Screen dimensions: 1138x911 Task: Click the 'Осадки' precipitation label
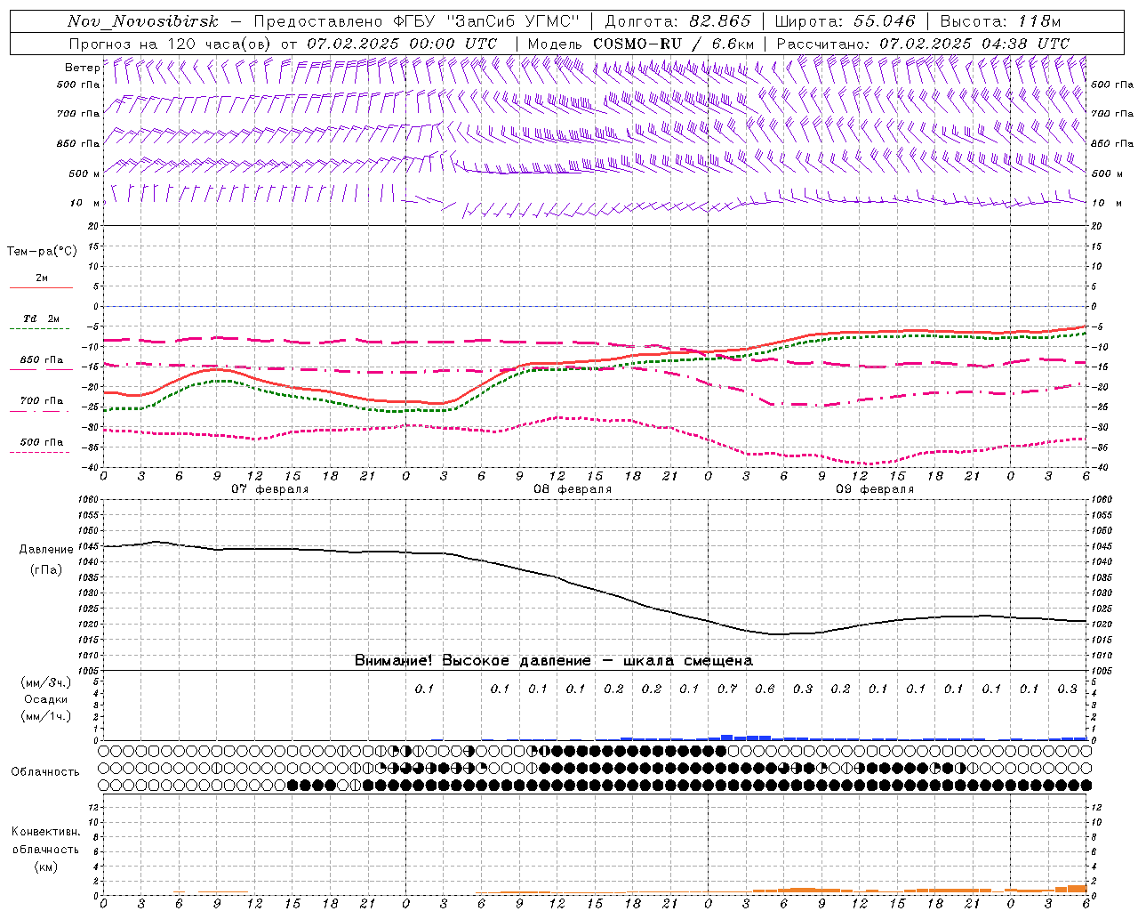coord(46,699)
